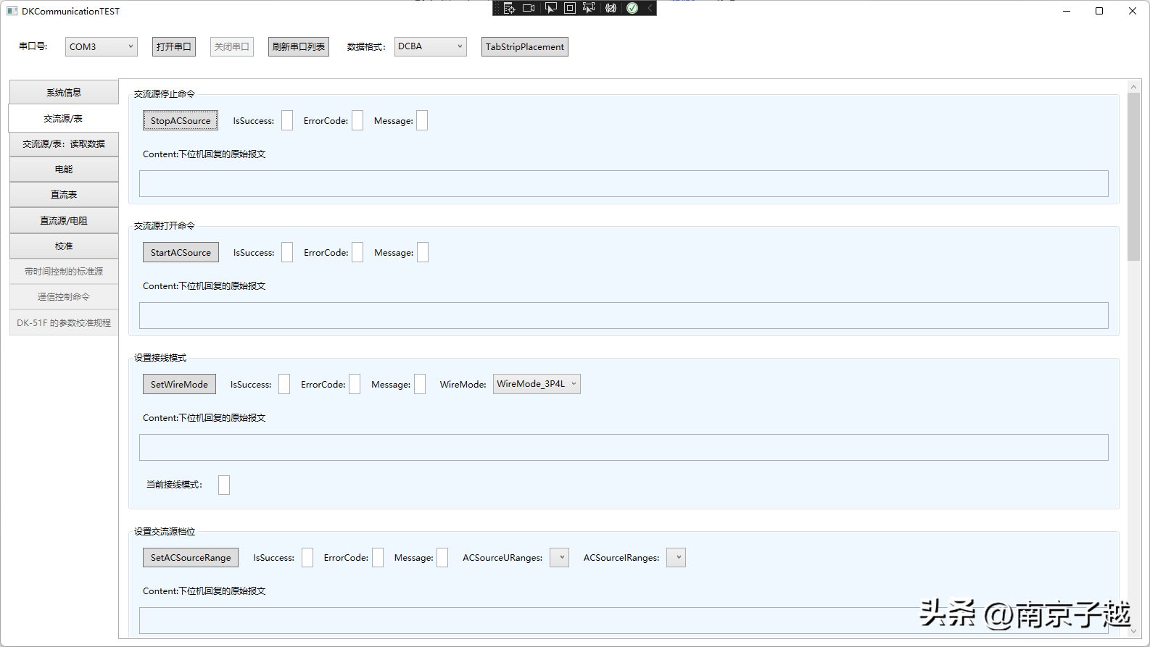The height and width of the screenshot is (647, 1150).
Task: Switch to the 电能 tab
Action: (64, 170)
